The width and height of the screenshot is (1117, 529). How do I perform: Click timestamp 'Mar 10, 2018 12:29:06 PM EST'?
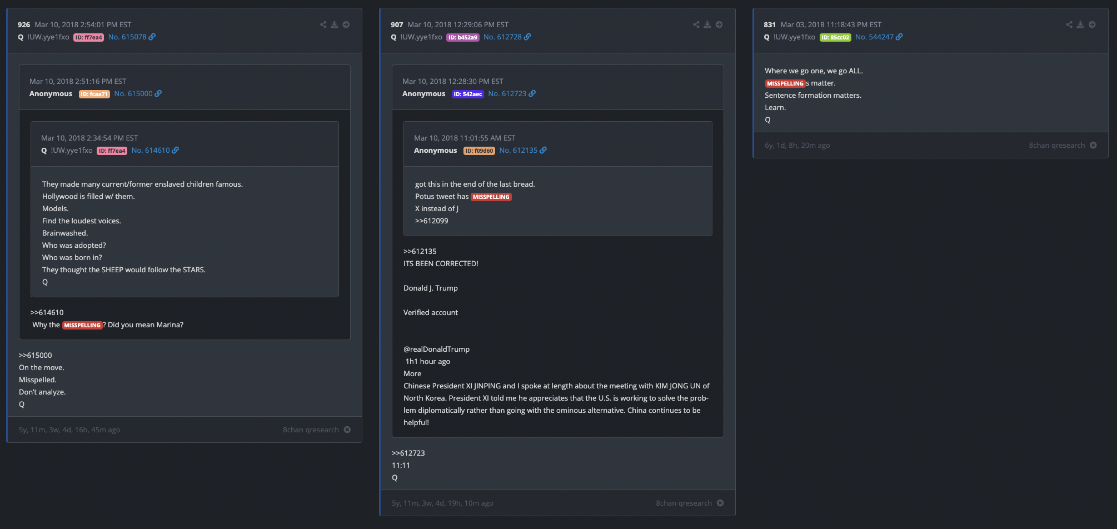(x=458, y=24)
